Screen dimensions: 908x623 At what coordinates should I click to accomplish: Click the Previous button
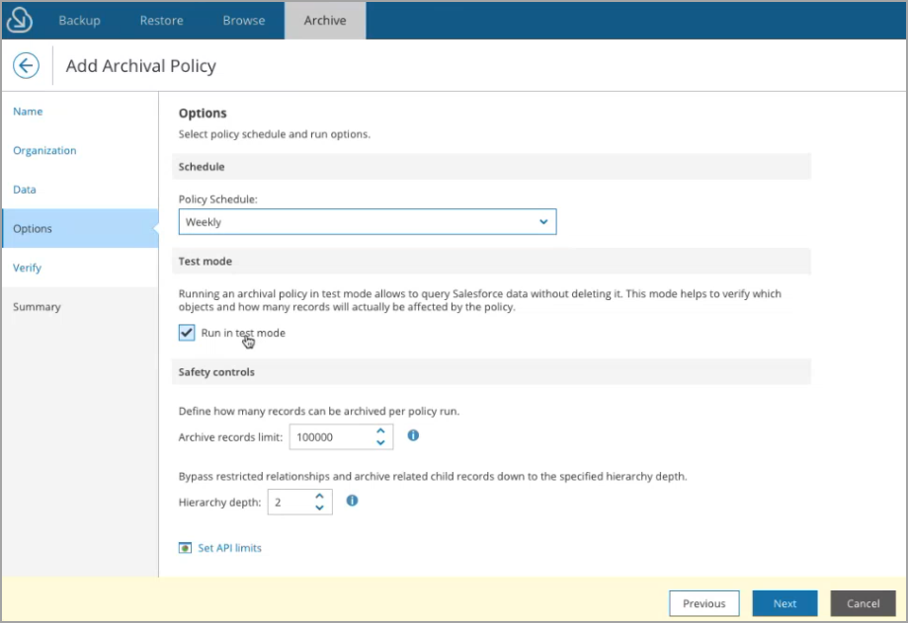pyautogui.click(x=704, y=603)
